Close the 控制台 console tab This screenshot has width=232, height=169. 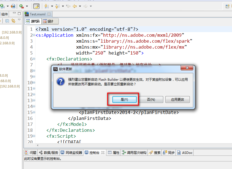click(103, 153)
